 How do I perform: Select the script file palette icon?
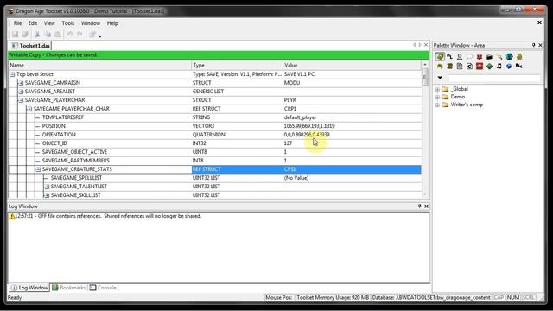[x=469, y=66]
